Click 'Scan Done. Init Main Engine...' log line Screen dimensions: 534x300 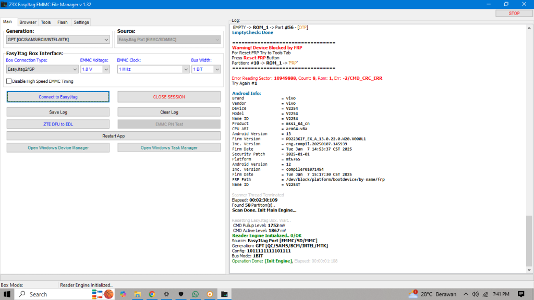coord(264,210)
